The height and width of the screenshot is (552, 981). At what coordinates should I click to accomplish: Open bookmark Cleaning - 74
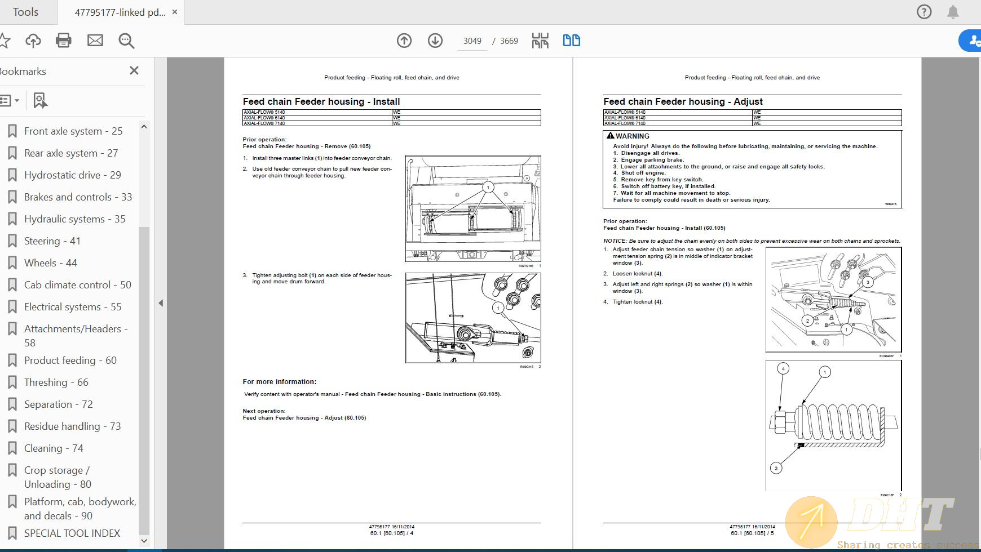tap(54, 448)
